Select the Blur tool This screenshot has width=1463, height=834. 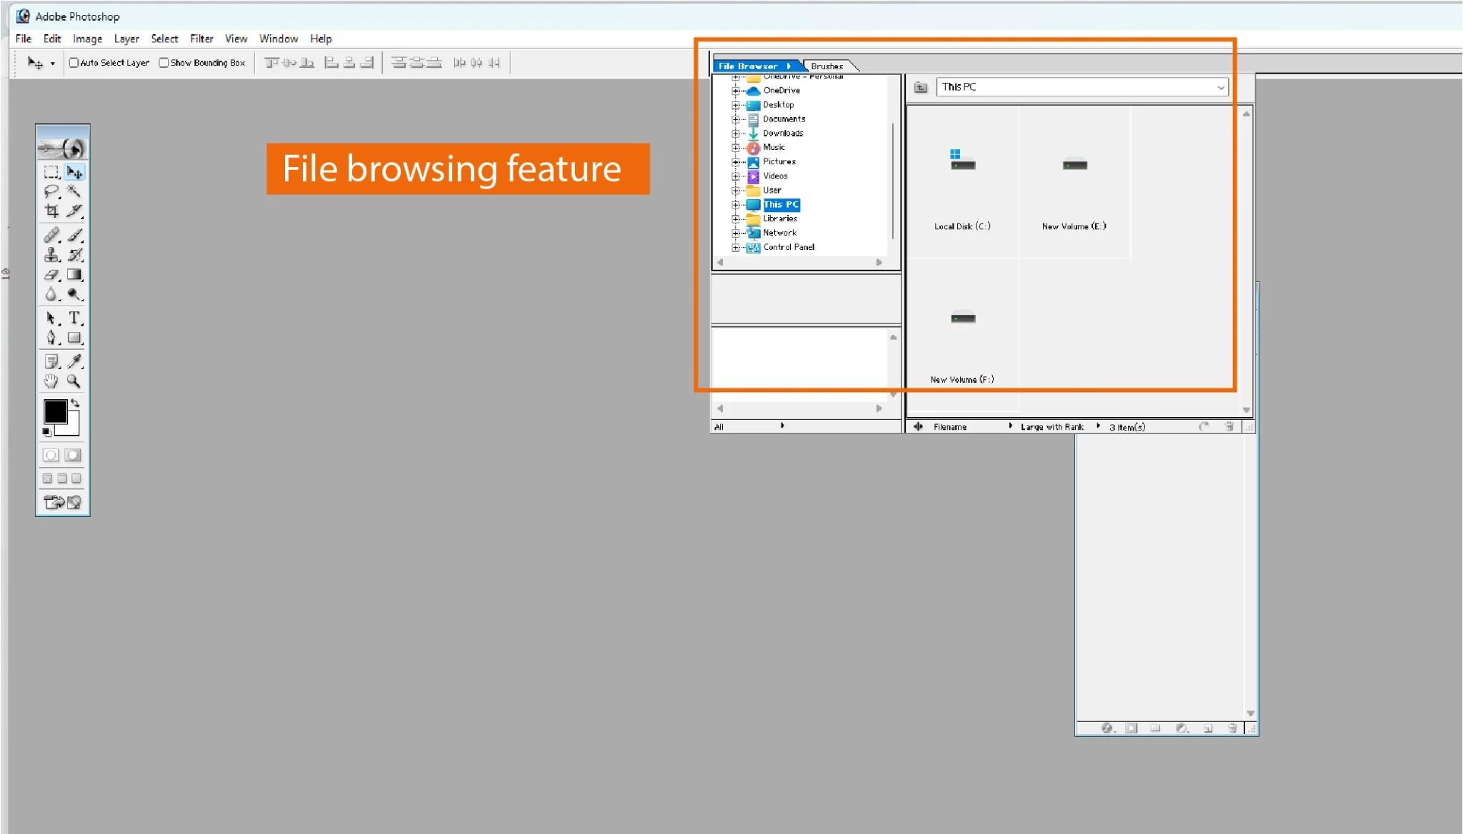point(51,294)
